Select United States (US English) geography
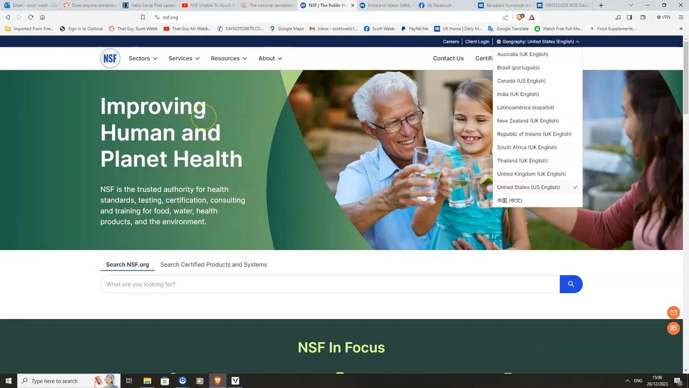 pos(528,187)
